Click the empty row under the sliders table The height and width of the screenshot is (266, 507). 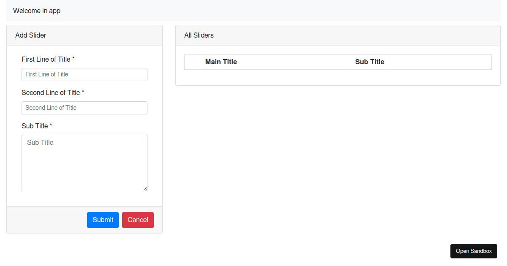click(338, 76)
